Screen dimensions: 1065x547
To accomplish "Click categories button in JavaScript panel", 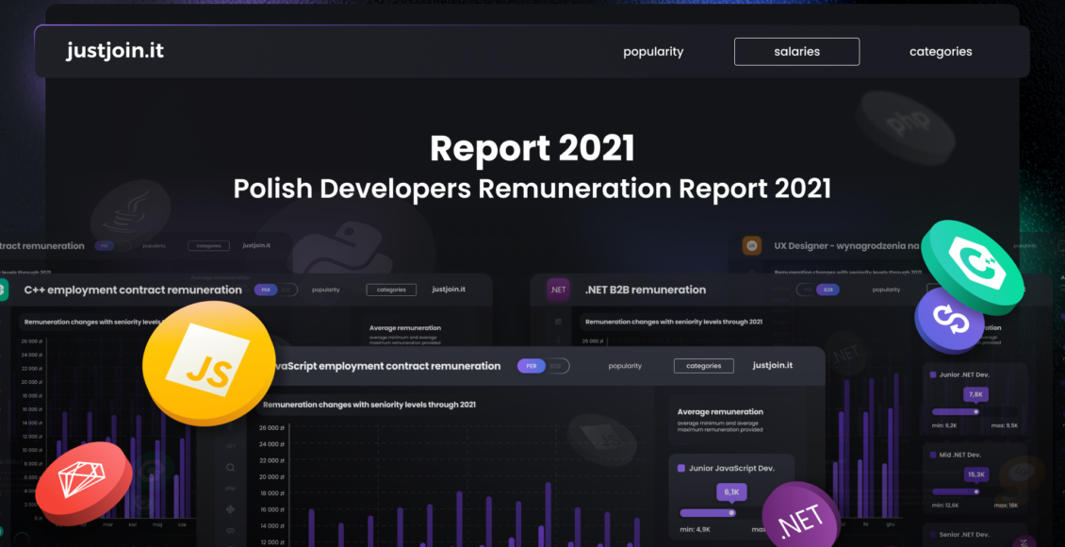I will click(704, 366).
